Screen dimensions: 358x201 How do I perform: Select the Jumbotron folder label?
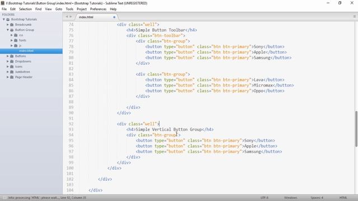pos(22,72)
